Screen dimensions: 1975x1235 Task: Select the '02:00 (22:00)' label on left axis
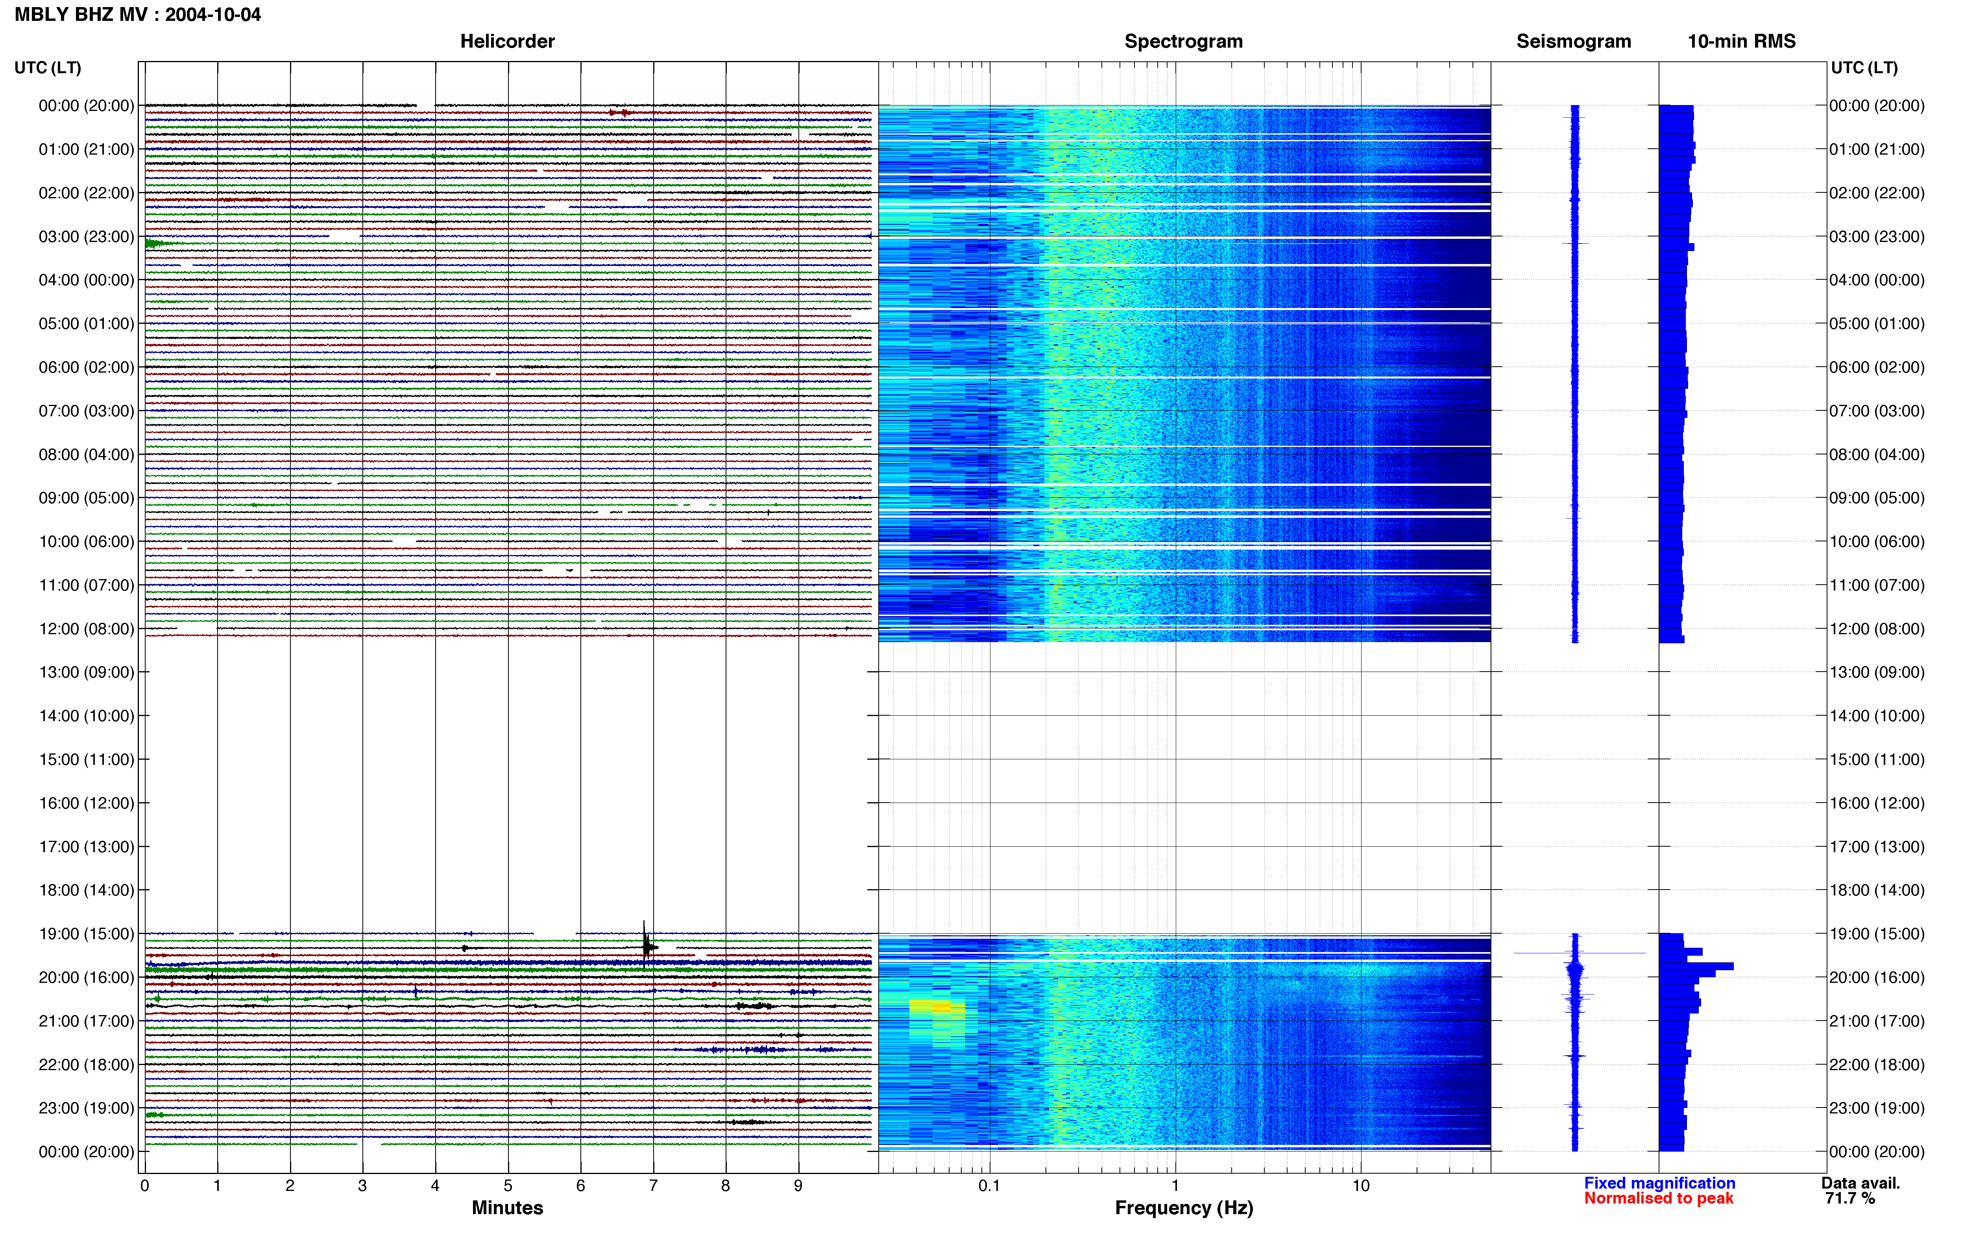(x=87, y=193)
